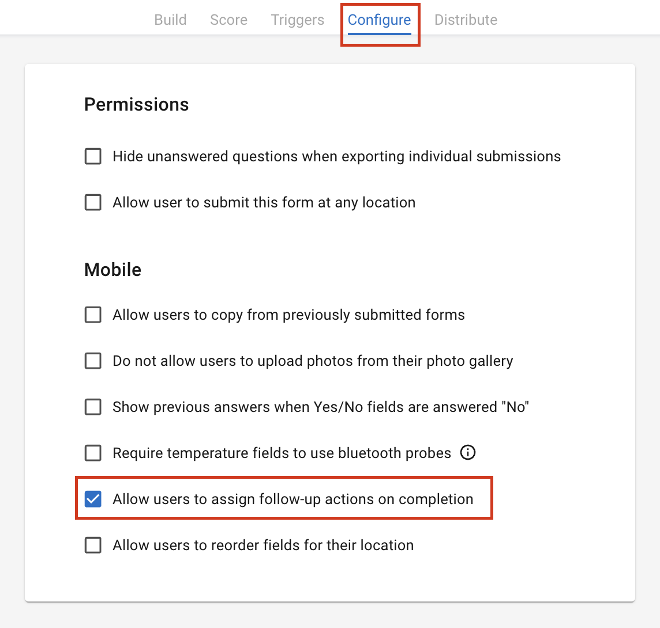Click the 'Allow user to submit this form' label text
The height and width of the screenshot is (628, 660).
(264, 203)
